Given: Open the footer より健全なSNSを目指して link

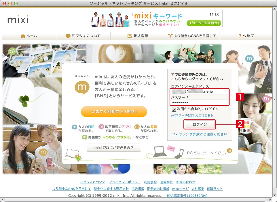Looking at the screenshot, I should click(72, 189).
